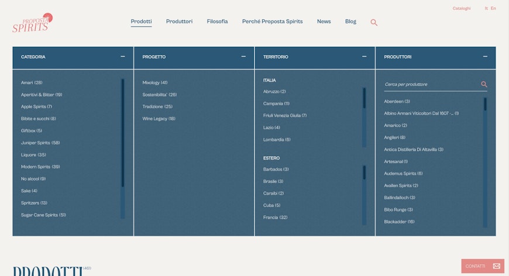The image size is (509, 276).
Task: Choose Friuli Venezia Giulia (7)
Action: coord(285,115)
